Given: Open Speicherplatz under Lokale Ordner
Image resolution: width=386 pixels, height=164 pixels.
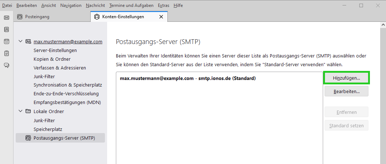Looking at the screenshot, I should pos(48,129).
